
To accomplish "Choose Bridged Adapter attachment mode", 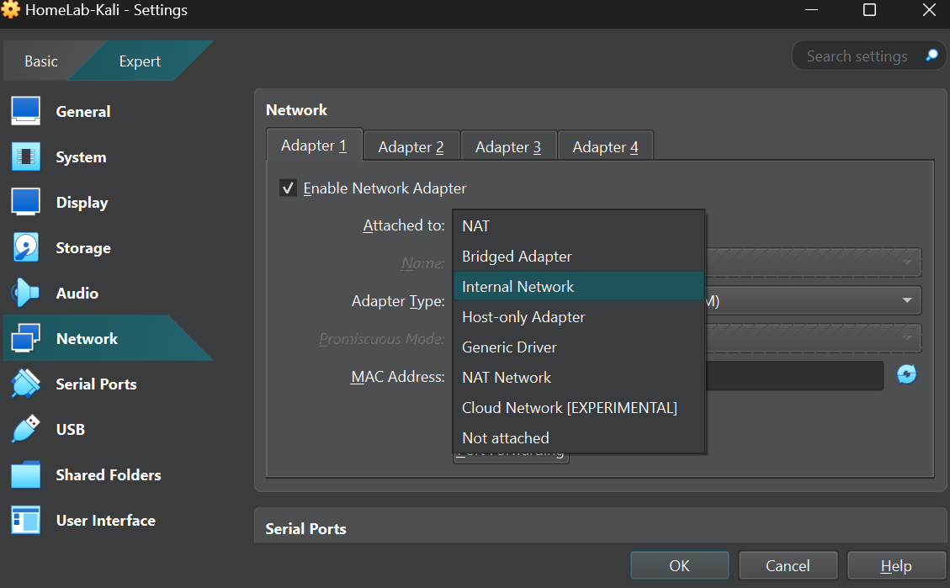I will click(516, 256).
